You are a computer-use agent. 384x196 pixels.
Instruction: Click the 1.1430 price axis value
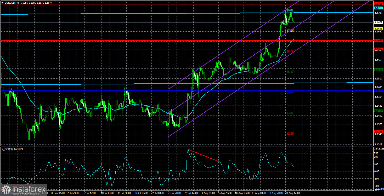point(379,106)
